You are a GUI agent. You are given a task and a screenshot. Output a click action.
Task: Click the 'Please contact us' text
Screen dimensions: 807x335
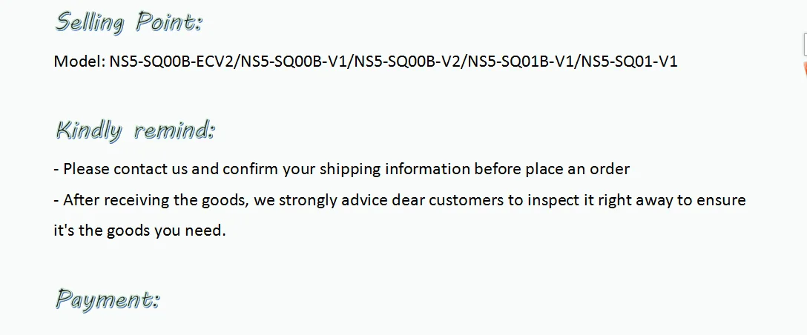point(125,169)
